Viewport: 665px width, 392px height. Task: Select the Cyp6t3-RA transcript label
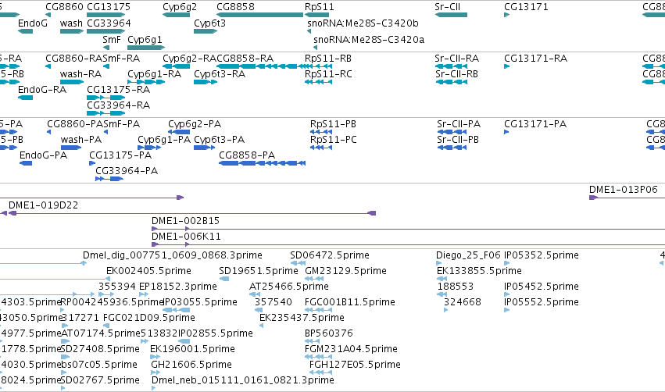pyautogui.click(x=220, y=75)
